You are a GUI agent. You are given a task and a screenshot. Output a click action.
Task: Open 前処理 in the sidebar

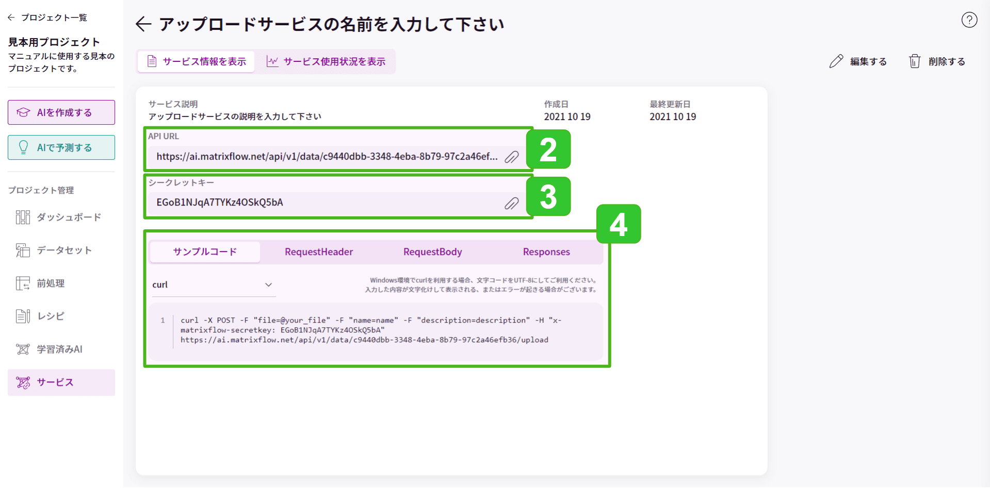61,283
